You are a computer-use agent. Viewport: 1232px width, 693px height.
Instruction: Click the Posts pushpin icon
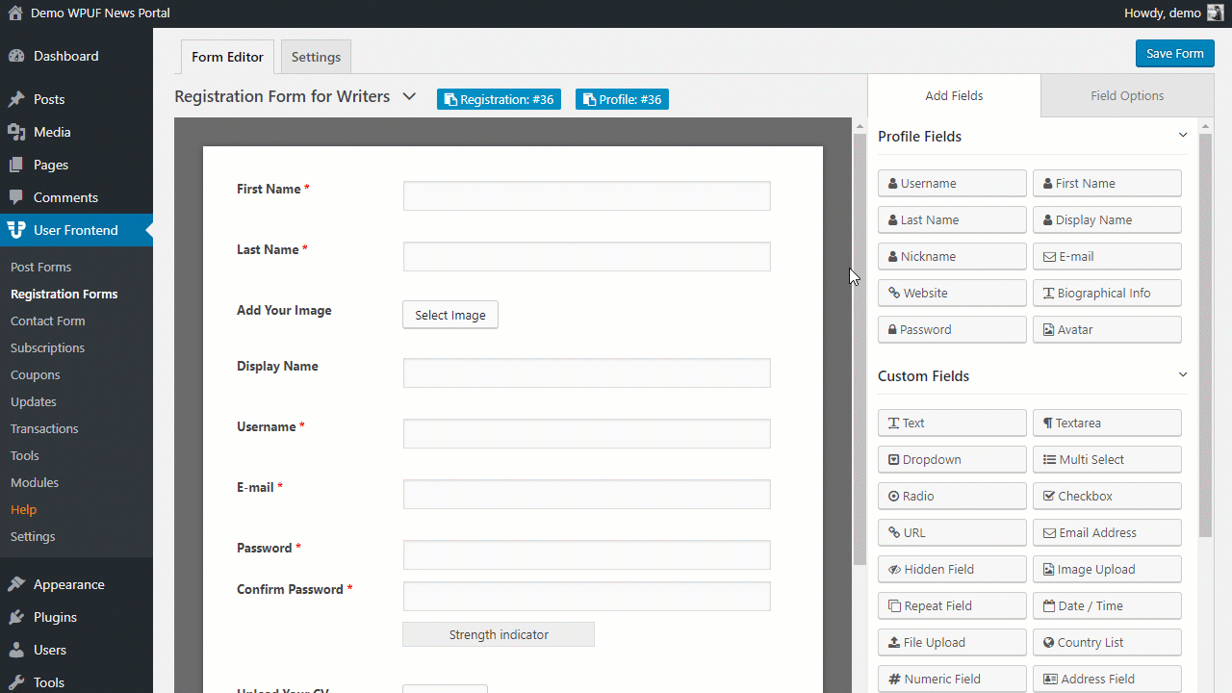point(16,99)
